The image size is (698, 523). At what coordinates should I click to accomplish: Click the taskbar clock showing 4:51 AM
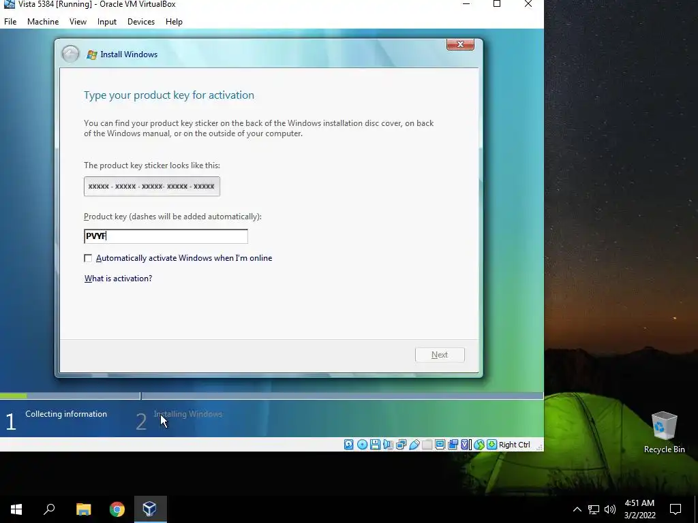click(x=639, y=509)
